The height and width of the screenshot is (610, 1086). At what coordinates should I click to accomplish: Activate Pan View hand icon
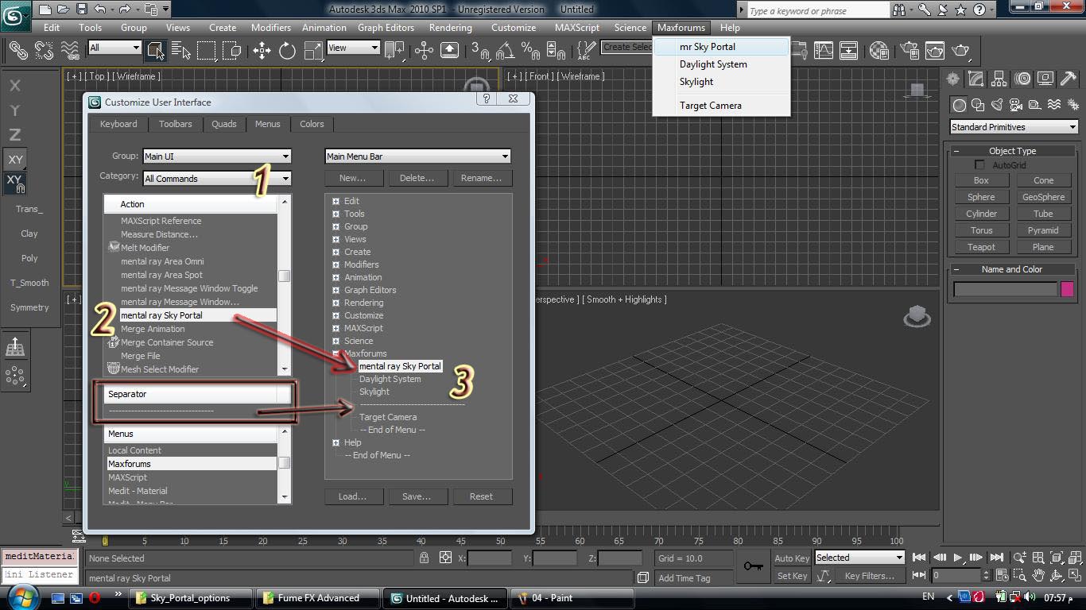pyautogui.click(x=1039, y=575)
